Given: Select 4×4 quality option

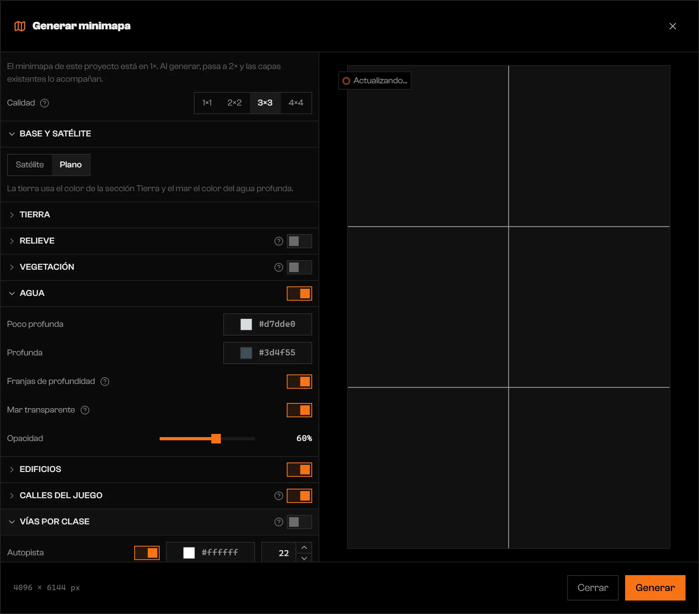Looking at the screenshot, I should click(296, 103).
